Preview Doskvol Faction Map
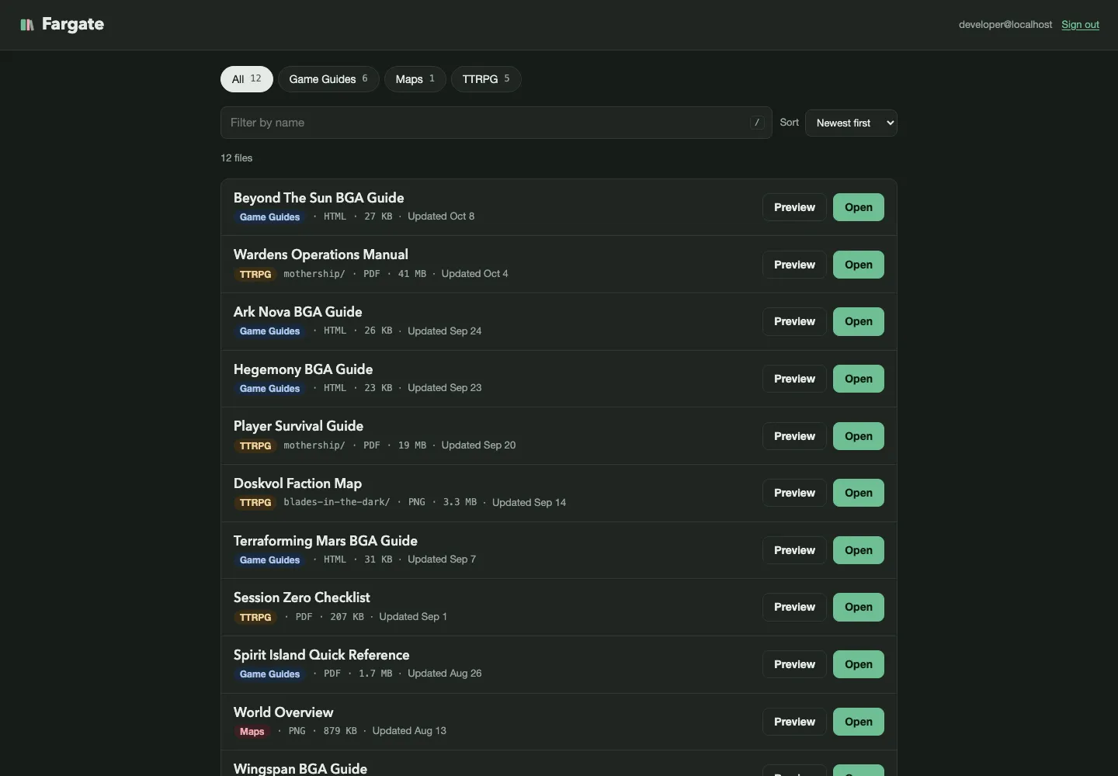Viewport: 1118px width, 776px height. [794, 493]
